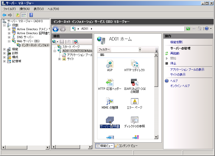Expand the 診断 tree node
This screenshot has height=156, width=215.
coord(5,53)
